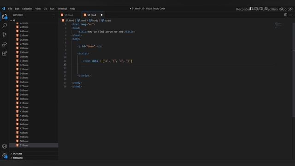Open 48.html in the file tree
The height and width of the screenshot is (166, 295).
coord(24,133)
